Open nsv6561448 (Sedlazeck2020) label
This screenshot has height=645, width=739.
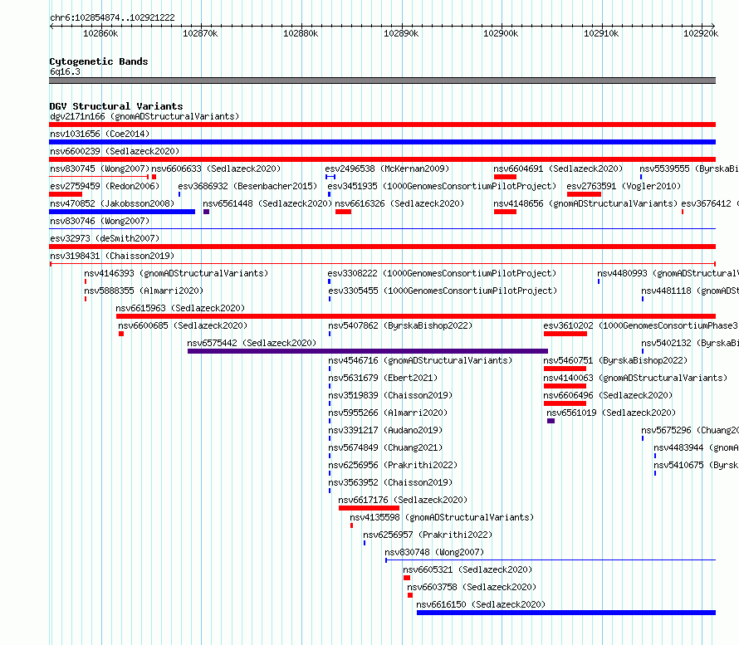pos(267,203)
